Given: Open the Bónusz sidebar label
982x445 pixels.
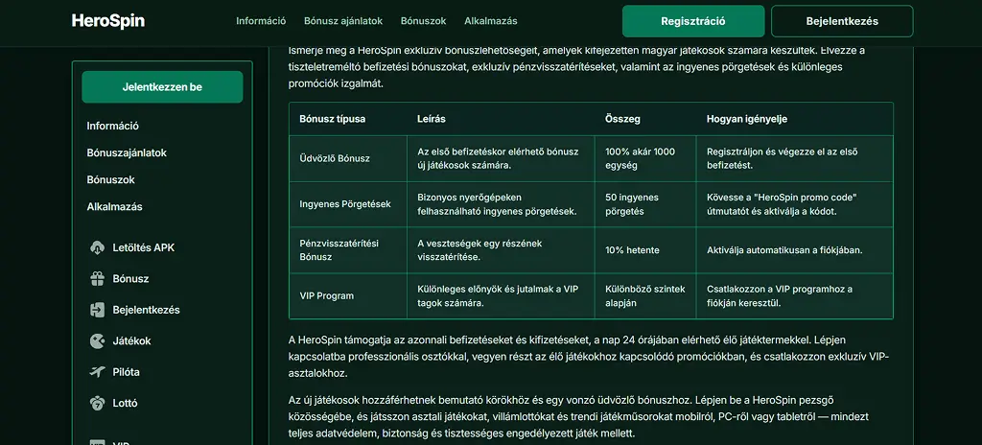Looking at the screenshot, I should point(130,279).
